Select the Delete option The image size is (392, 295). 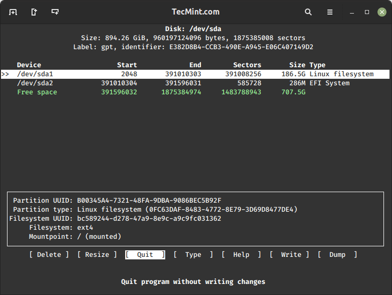click(49, 255)
